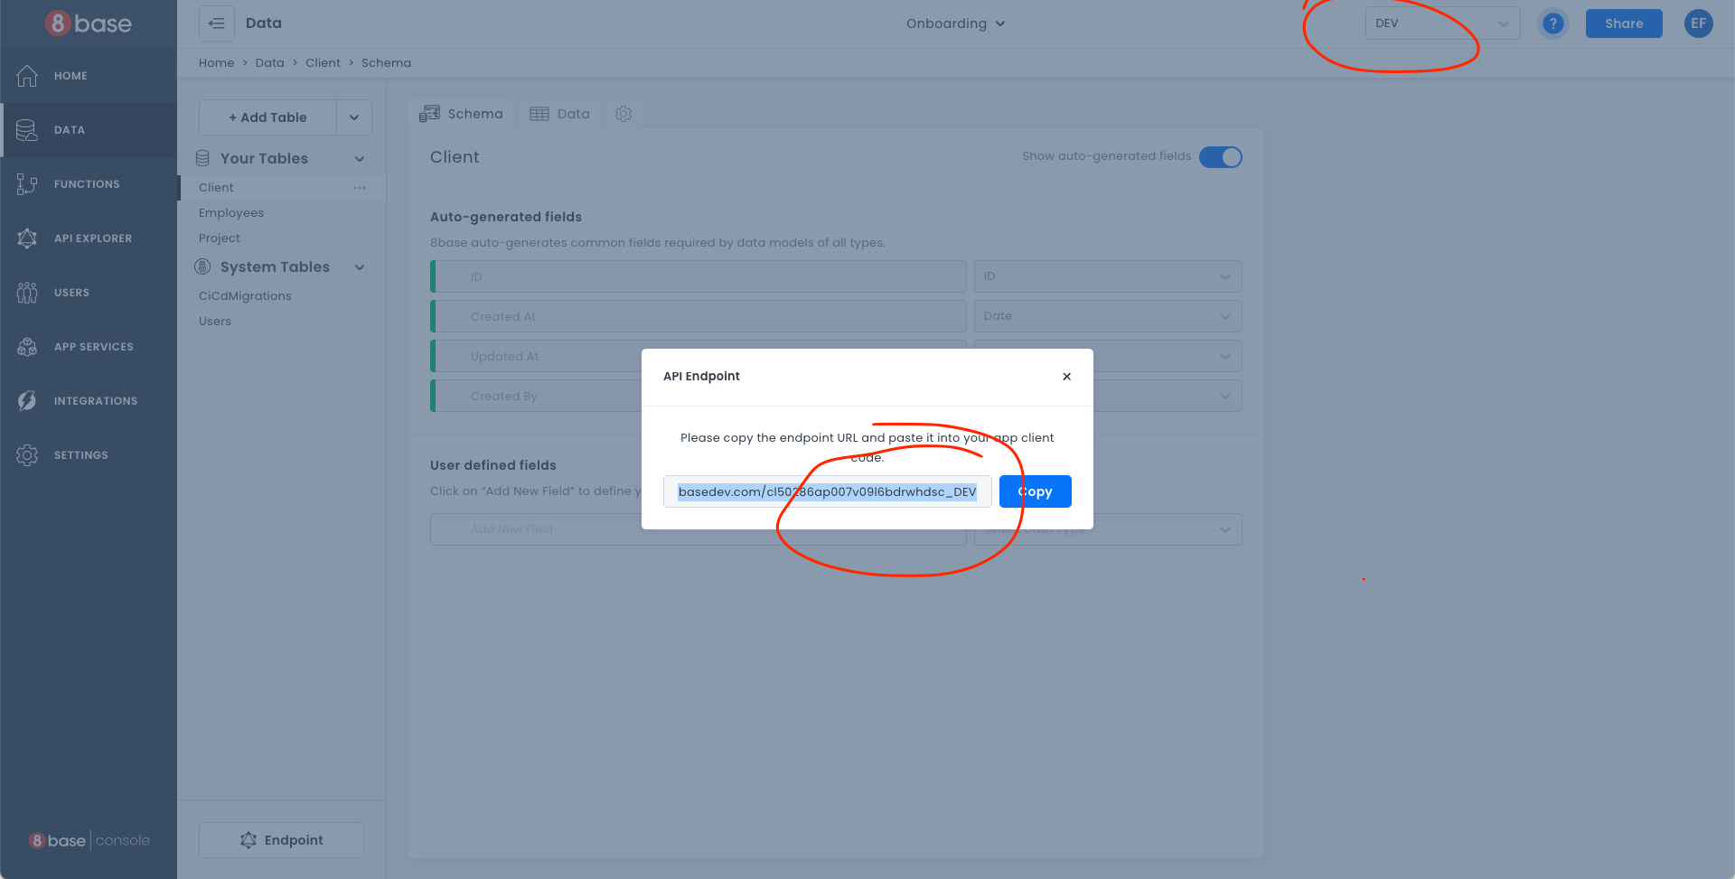Go to Users section icon
Screen dimensions: 1735x879
pyautogui.click(x=27, y=293)
